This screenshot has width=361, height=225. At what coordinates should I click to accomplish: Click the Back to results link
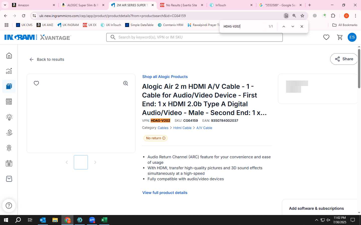pos(47,59)
